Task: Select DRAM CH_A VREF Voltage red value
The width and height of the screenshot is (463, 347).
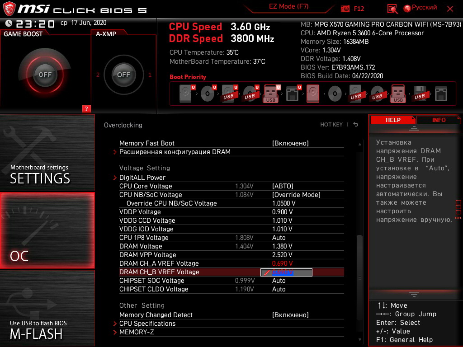Action: coord(282,263)
